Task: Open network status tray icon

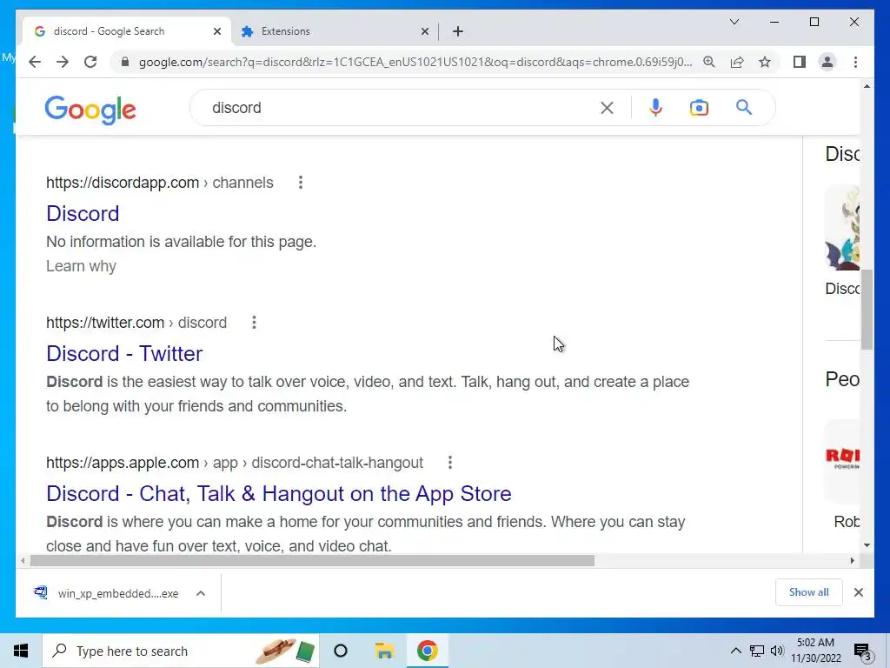Action: [757, 651]
